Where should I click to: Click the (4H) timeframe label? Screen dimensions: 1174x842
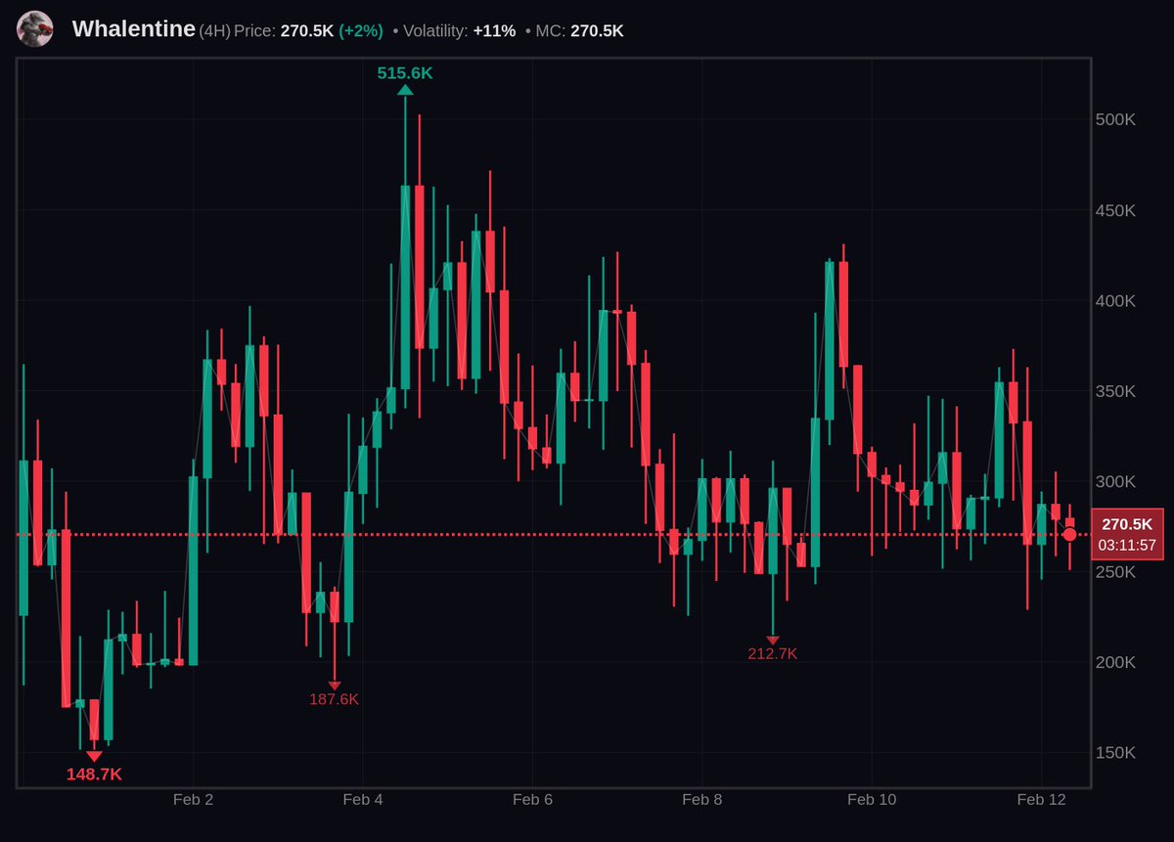pyautogui.click(x=214, y=31)
